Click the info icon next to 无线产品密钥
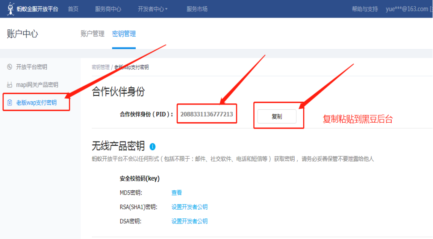The height and width of the screenshot is (239, 433). (153, 147)
